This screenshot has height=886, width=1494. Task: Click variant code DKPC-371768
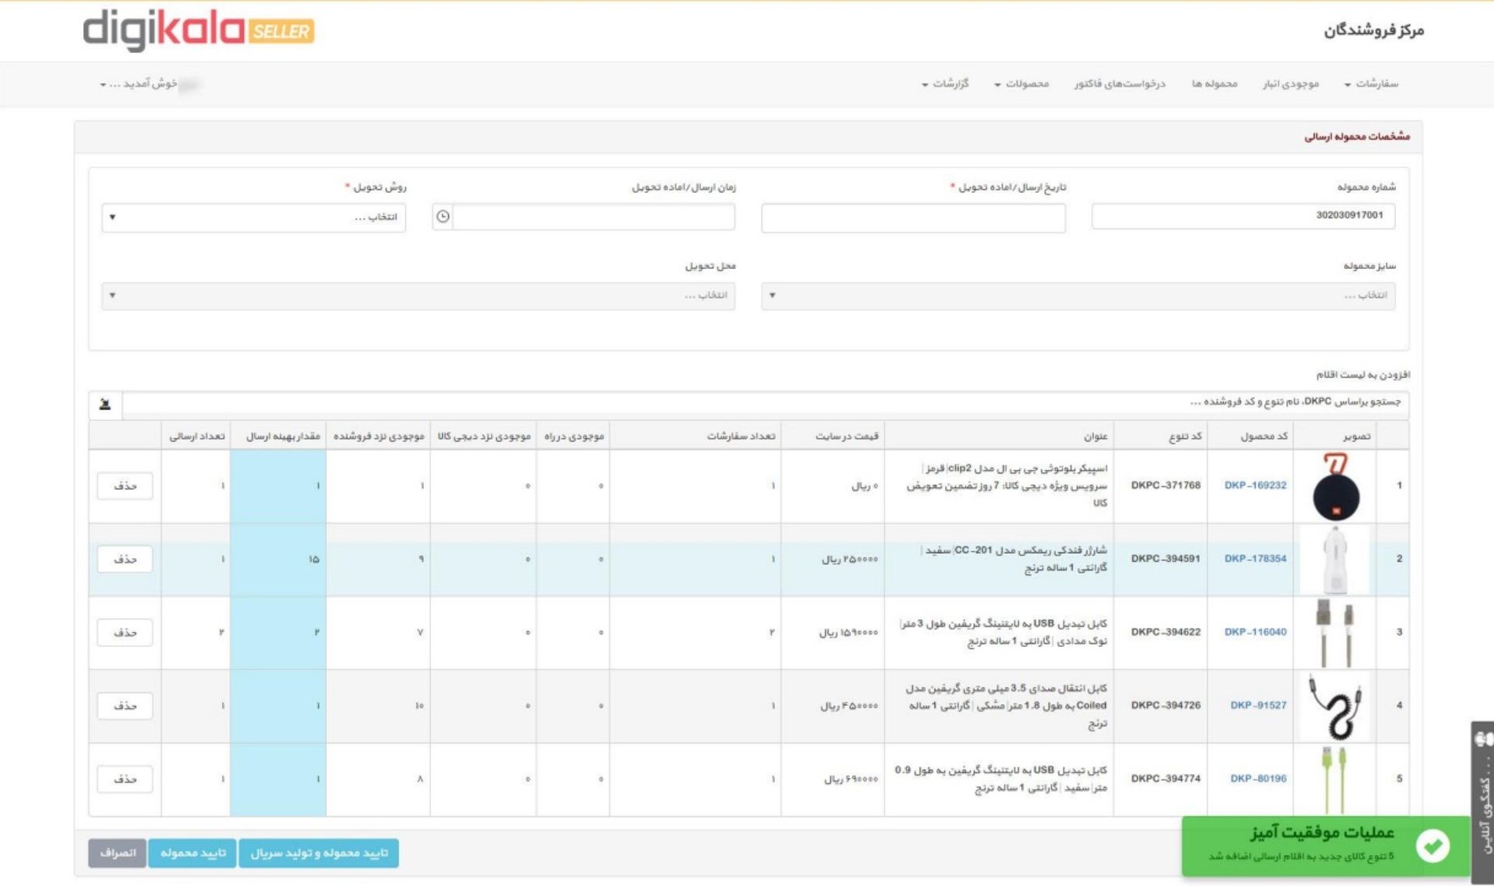(x=1166, y=485)
